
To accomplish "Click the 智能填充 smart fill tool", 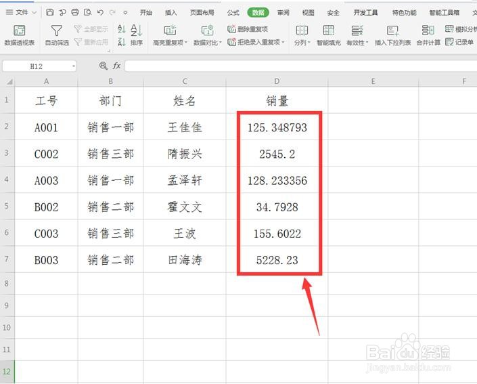I will (x=329, y=35).
